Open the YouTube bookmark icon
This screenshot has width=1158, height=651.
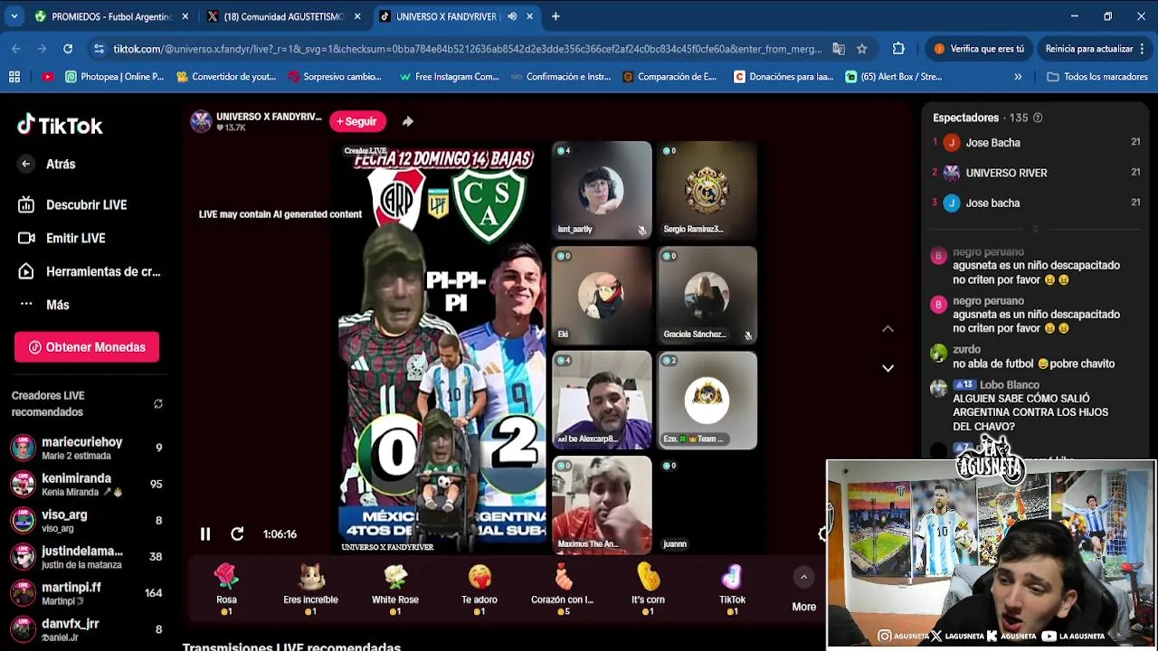47,77
